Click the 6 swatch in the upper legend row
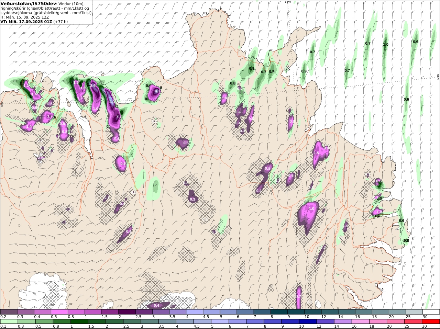440x329 pixels. point(245,311)
